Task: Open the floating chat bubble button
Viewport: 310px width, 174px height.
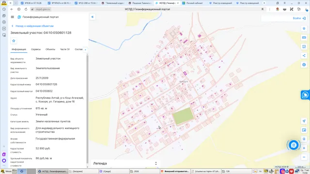Action: click(294, 145)
